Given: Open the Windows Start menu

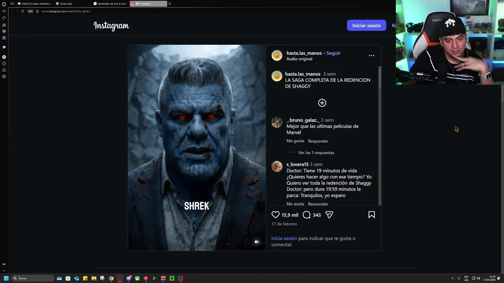Looking at the screenshot, I should [x=6, y=278].
